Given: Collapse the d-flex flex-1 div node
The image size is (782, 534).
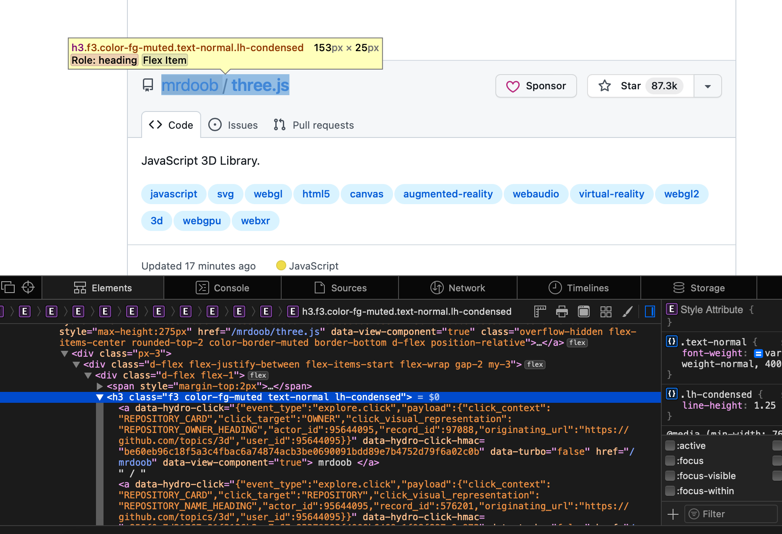Looking at the screenshot, I should (88, 376).
